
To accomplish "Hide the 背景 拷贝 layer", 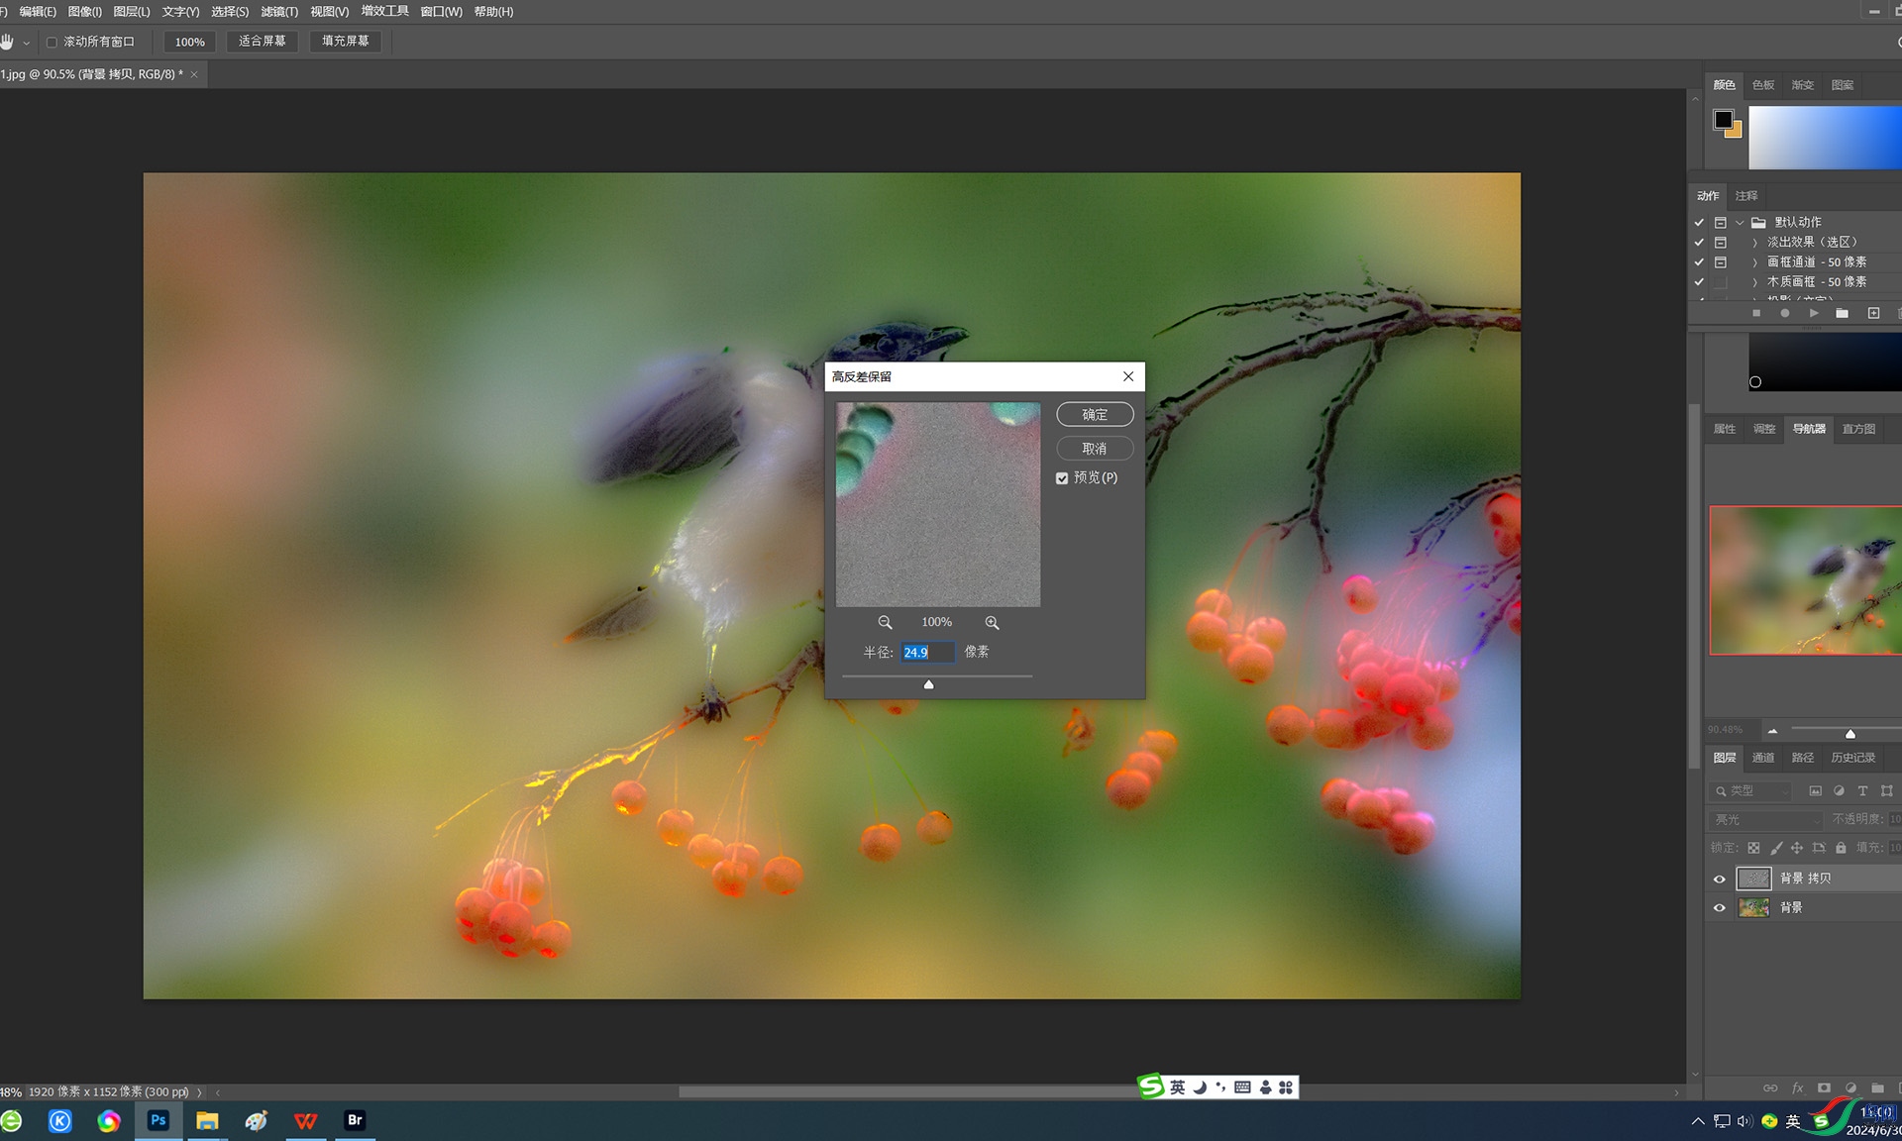I will pos(1720,879).
